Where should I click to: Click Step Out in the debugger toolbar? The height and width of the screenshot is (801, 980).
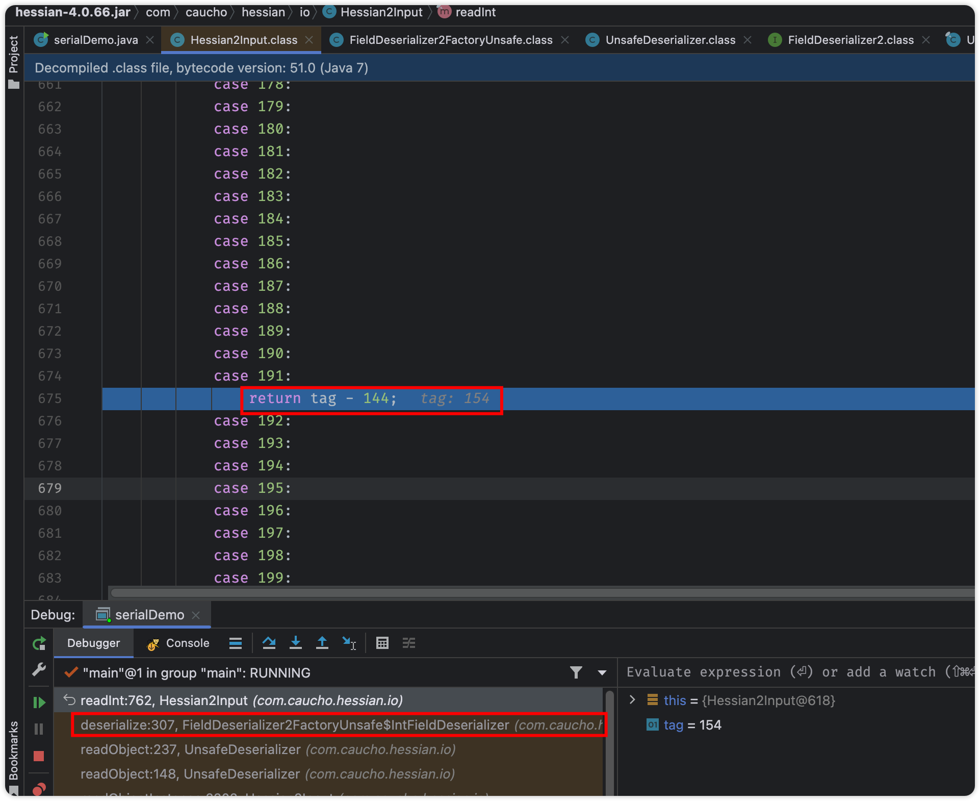click(x=322, y=643)
